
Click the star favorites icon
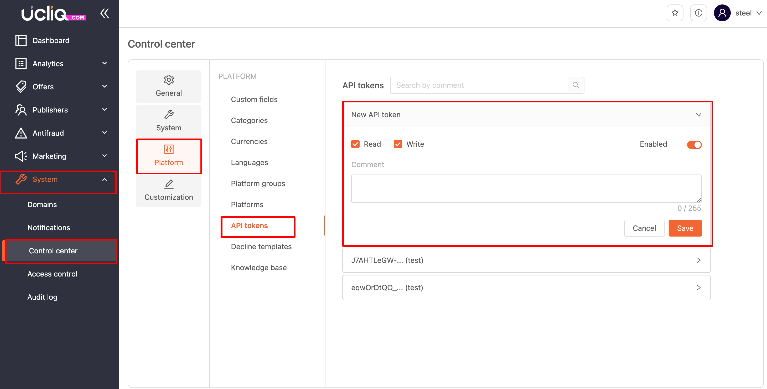[675, 13]
